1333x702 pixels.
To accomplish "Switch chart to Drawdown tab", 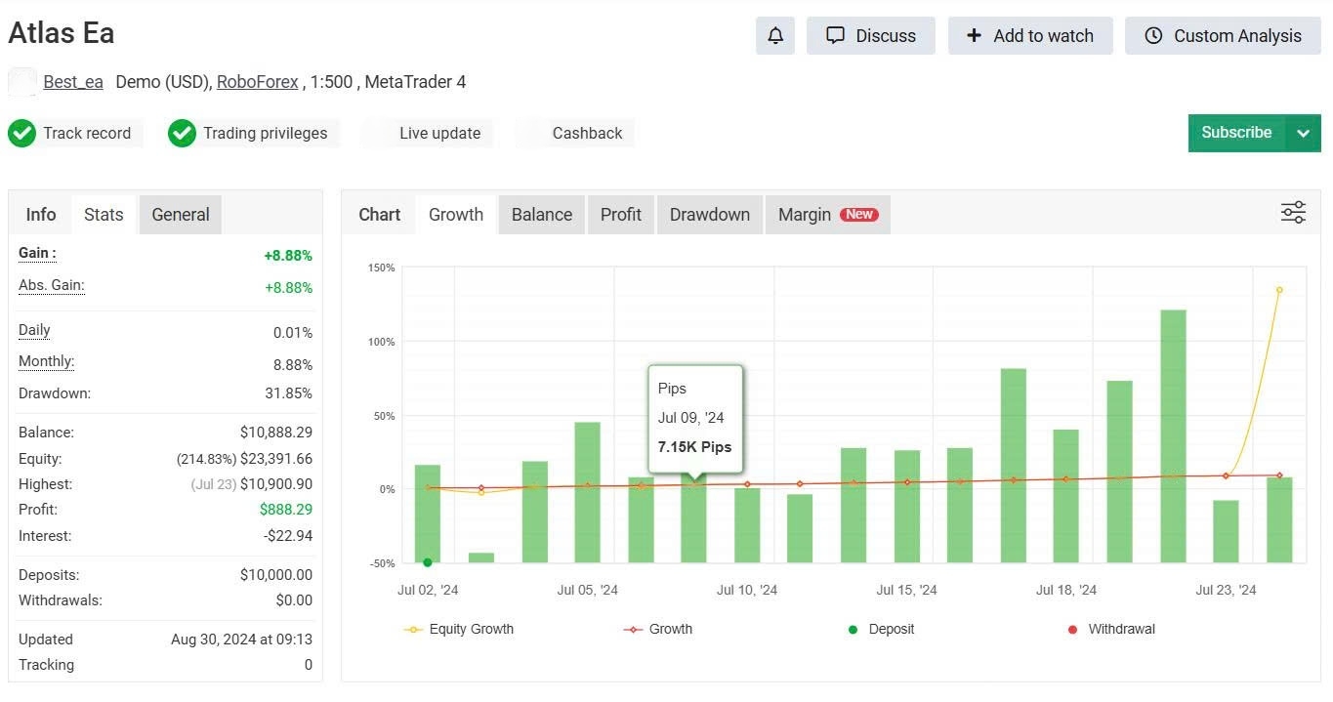I will tap(710, 215).
